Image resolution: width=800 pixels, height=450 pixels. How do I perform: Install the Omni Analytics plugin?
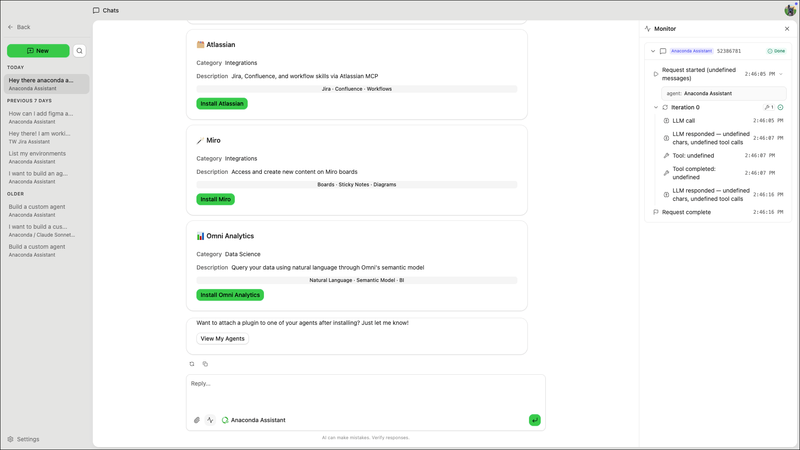[230, 295]
